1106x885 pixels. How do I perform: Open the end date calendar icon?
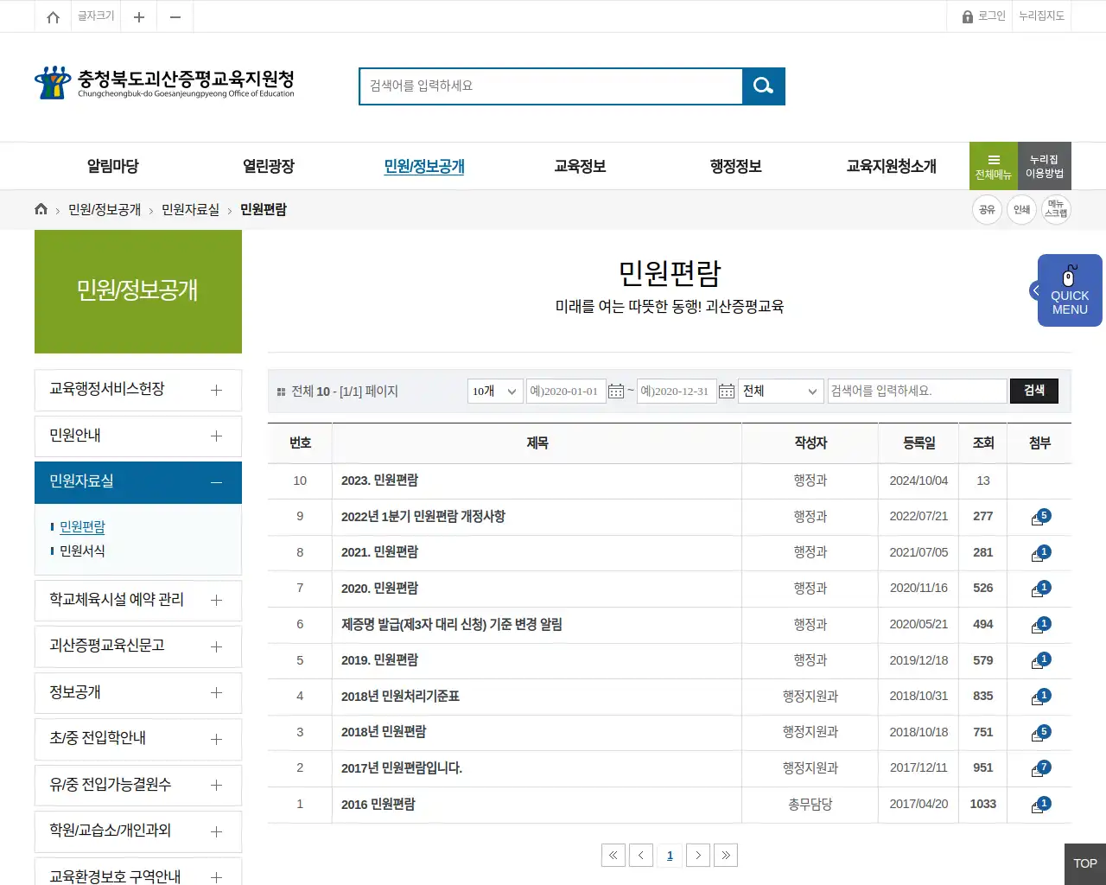tap(727, 392)
